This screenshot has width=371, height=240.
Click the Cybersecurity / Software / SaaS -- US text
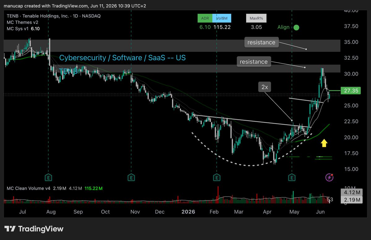[122, 58]
